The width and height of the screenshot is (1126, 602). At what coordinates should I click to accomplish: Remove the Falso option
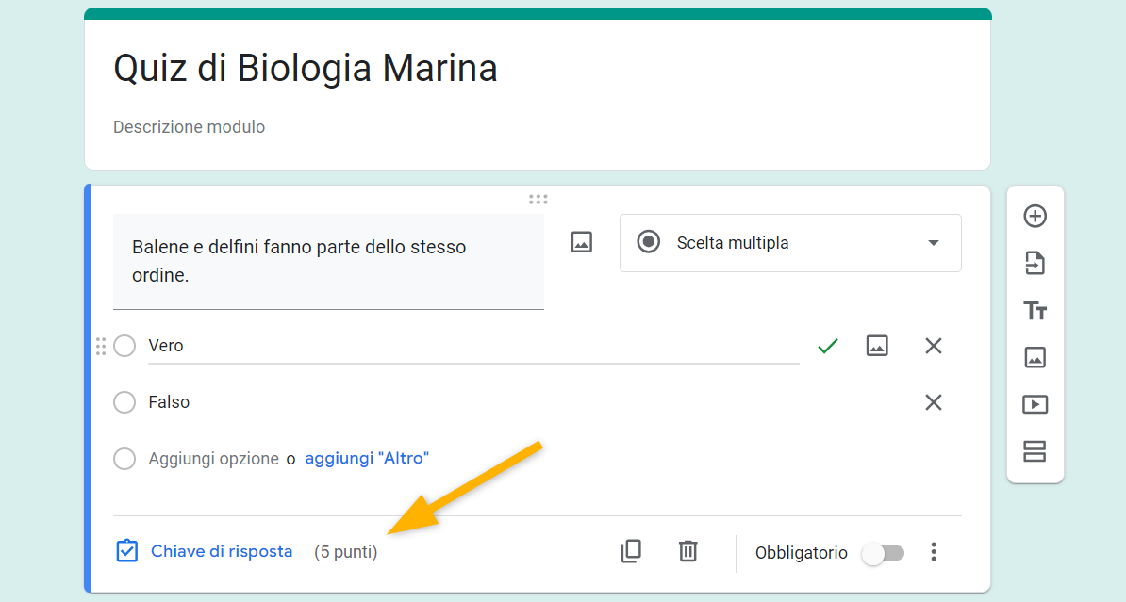point(934,402)
